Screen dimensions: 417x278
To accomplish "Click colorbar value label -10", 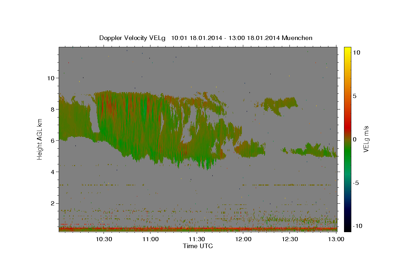I will click(357, 226).
